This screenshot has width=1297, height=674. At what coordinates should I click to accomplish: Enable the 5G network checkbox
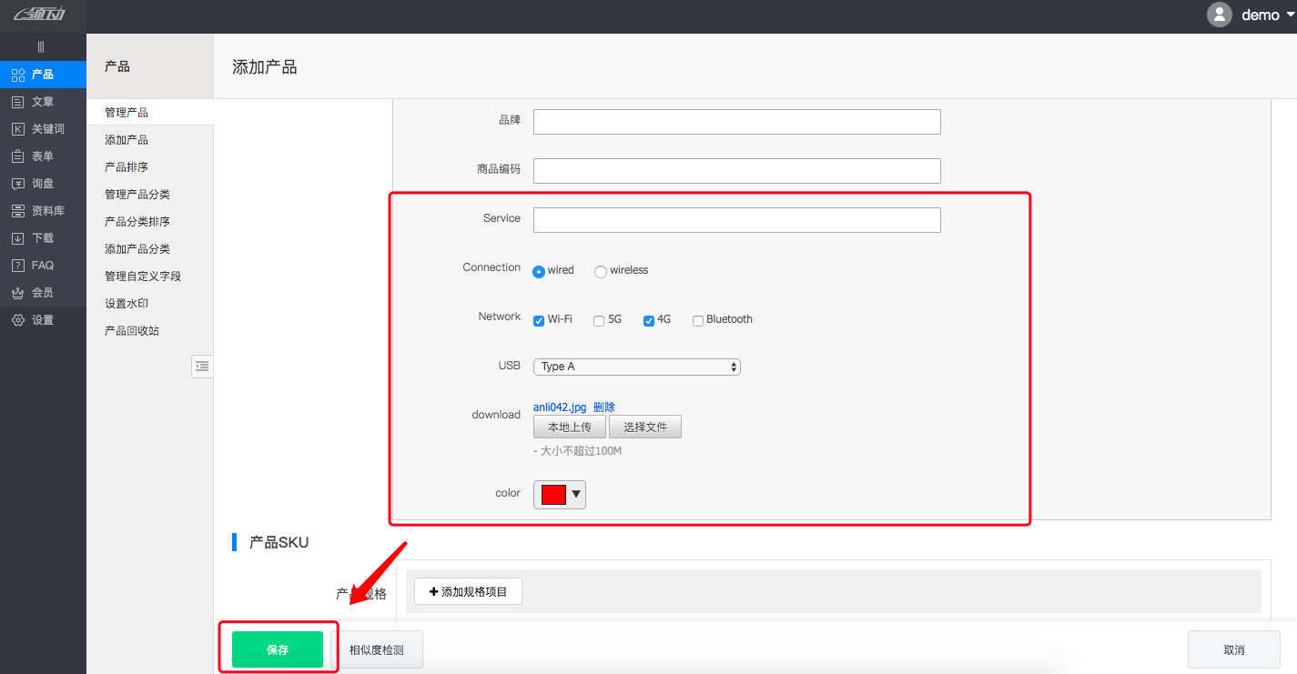[x=599, y=320]
